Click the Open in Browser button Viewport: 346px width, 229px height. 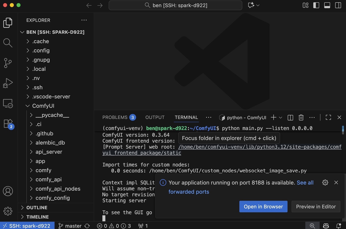(x=263, y=207)
